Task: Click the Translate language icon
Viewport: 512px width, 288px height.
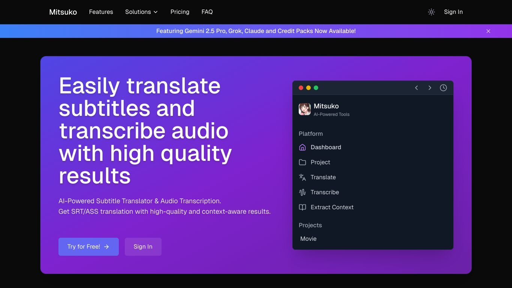Action: [x=302, y=177]
